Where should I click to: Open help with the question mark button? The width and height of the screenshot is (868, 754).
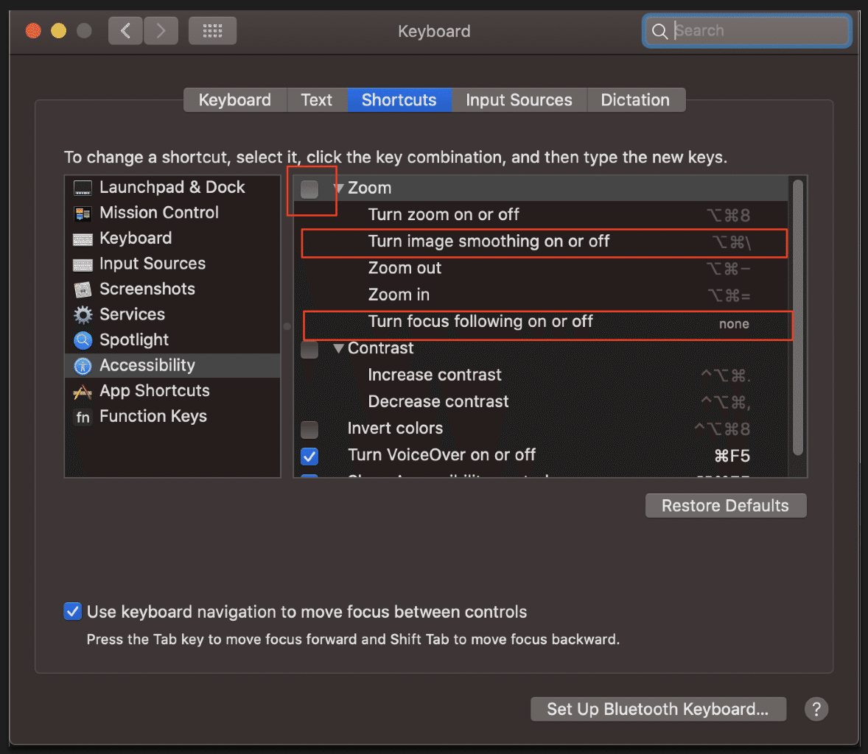pos(816,708)
